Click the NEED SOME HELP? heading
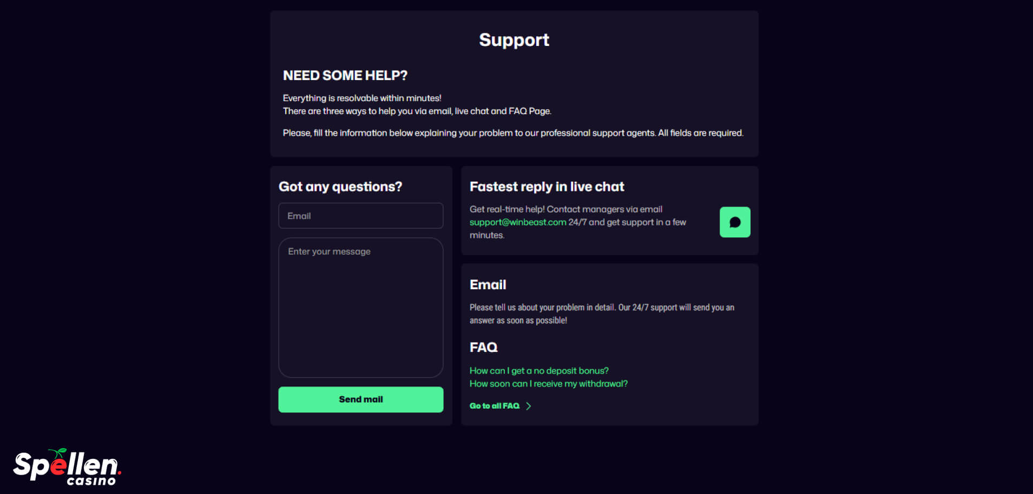This screenshot has width=1033, height=494. click(x=345, y=76)
